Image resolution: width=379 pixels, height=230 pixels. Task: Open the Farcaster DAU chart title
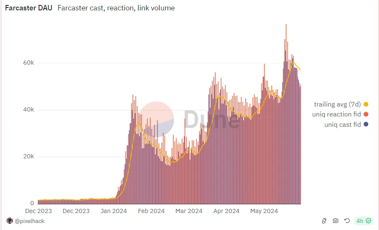pos(29,8)
